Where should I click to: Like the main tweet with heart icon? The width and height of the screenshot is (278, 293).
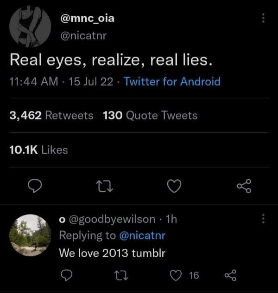pyautogui.click(x=174, y=186)
